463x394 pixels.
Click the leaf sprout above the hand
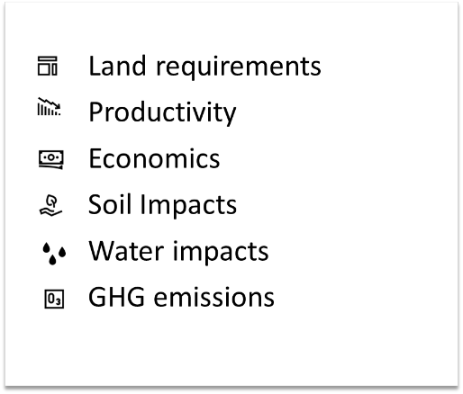point(52,201)
